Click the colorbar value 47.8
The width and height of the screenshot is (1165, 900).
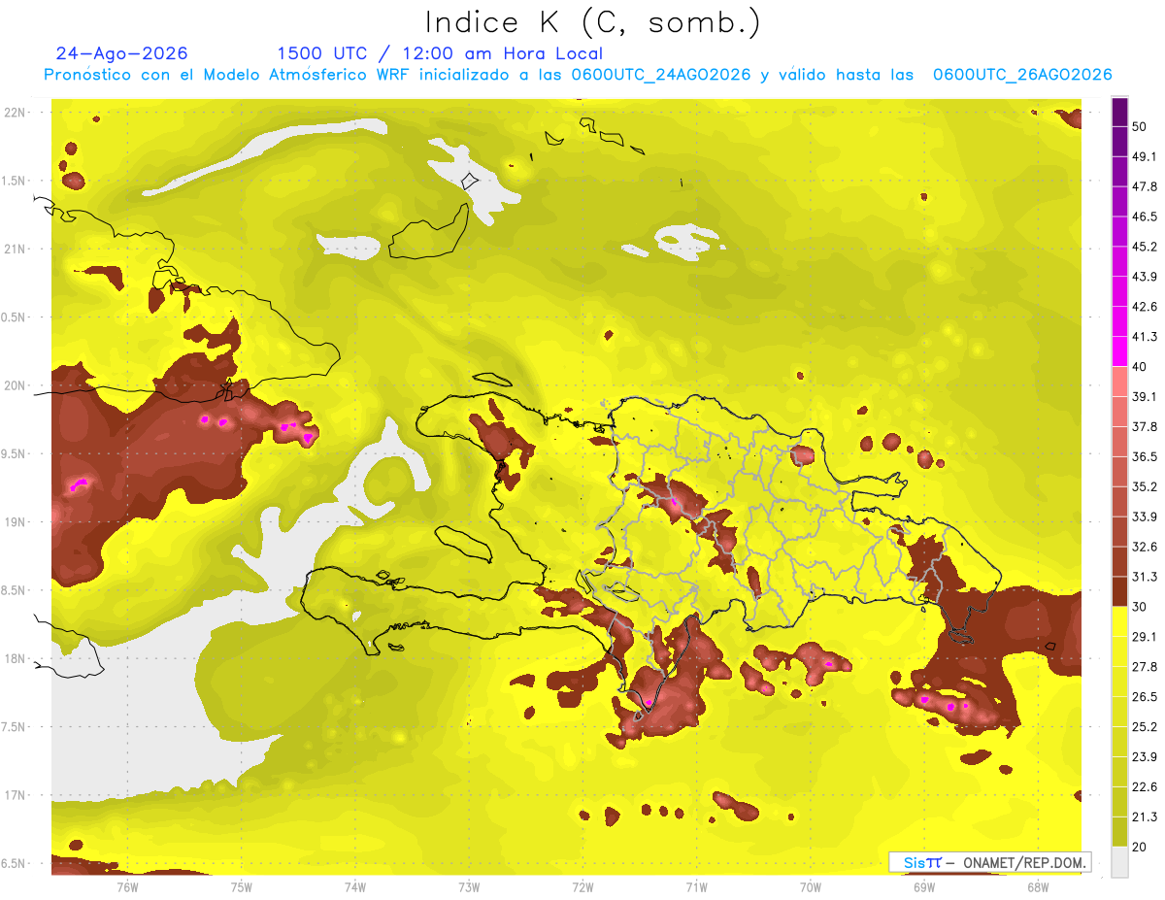tap(1145, 186)
